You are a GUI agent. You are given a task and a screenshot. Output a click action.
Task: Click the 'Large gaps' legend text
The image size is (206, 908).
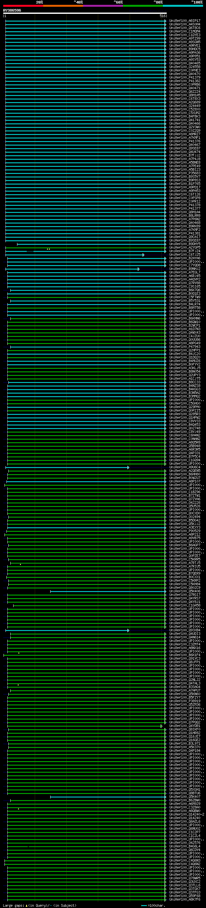tap(14, 905)
